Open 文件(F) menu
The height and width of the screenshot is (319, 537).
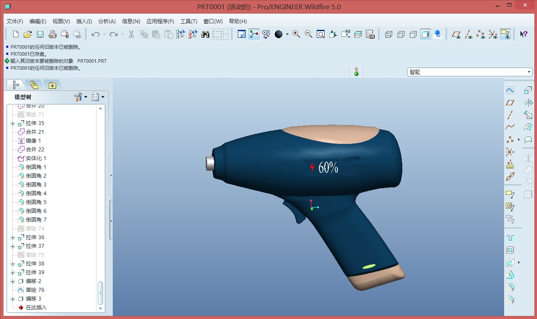[x=15, y=21]
